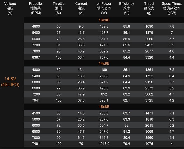This screenshot has width=184, height=149.
Task: Click the Efficiency column header
Action: coord(127,8)
